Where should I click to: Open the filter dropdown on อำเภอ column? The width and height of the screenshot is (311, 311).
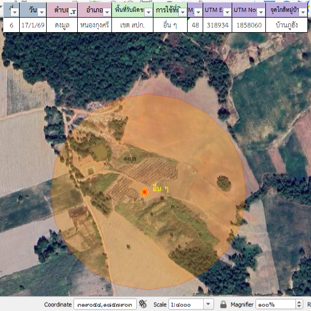(107, 12)
